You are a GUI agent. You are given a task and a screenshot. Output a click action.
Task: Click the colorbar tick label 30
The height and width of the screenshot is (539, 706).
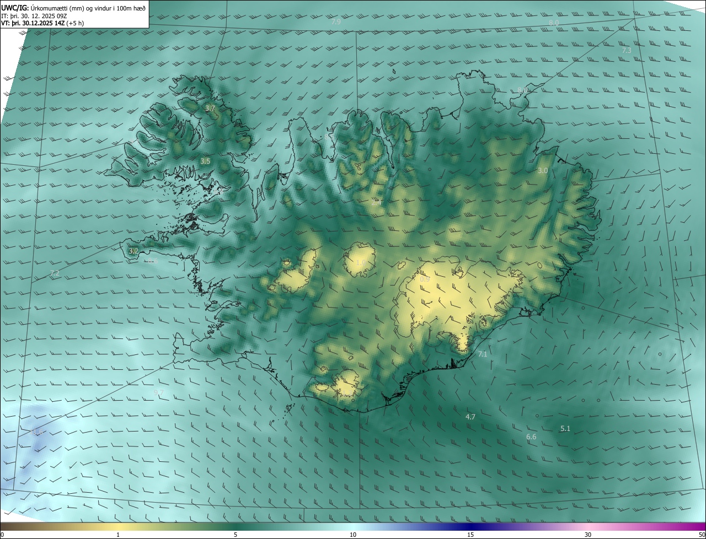coord(588,535)
